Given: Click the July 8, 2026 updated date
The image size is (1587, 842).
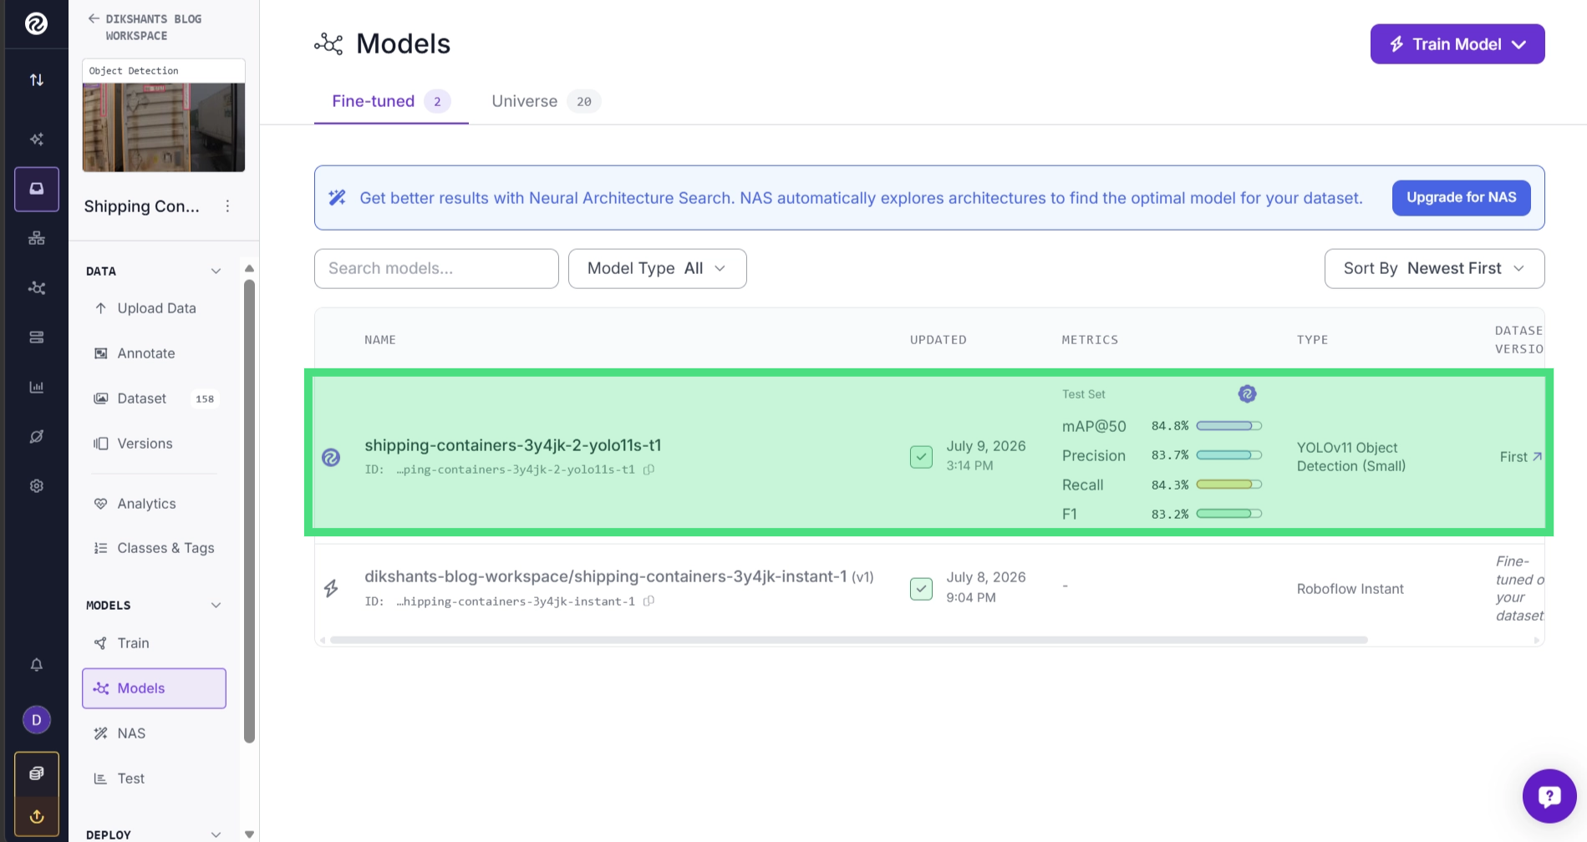Looking at the screenshot, I should [x=986, y=577].
